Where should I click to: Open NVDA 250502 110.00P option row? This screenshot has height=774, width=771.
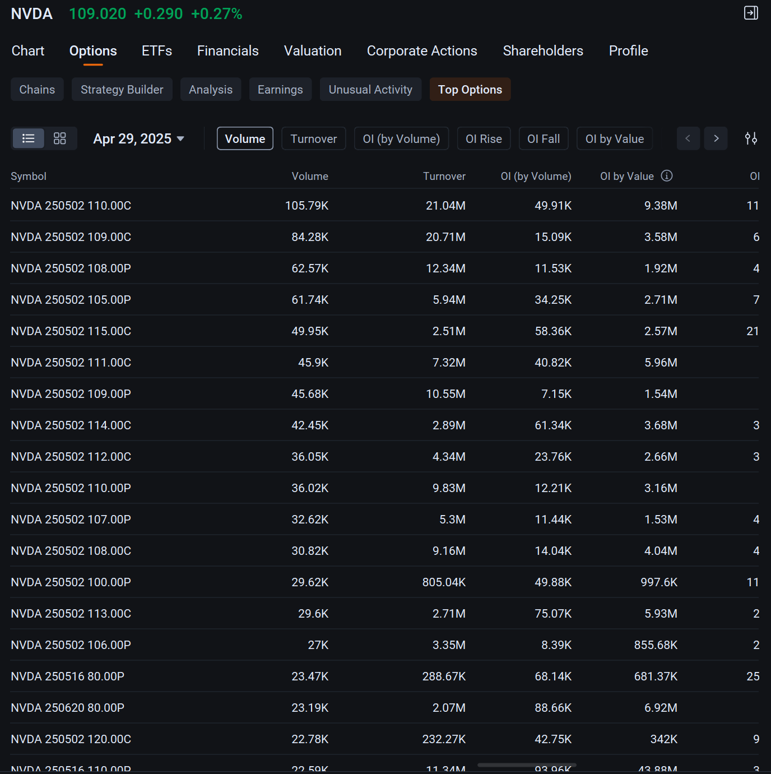point(385,488)
